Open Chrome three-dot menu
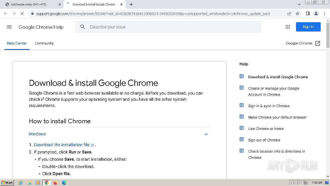This screenshot has width=330, height=186. (324, 13)
